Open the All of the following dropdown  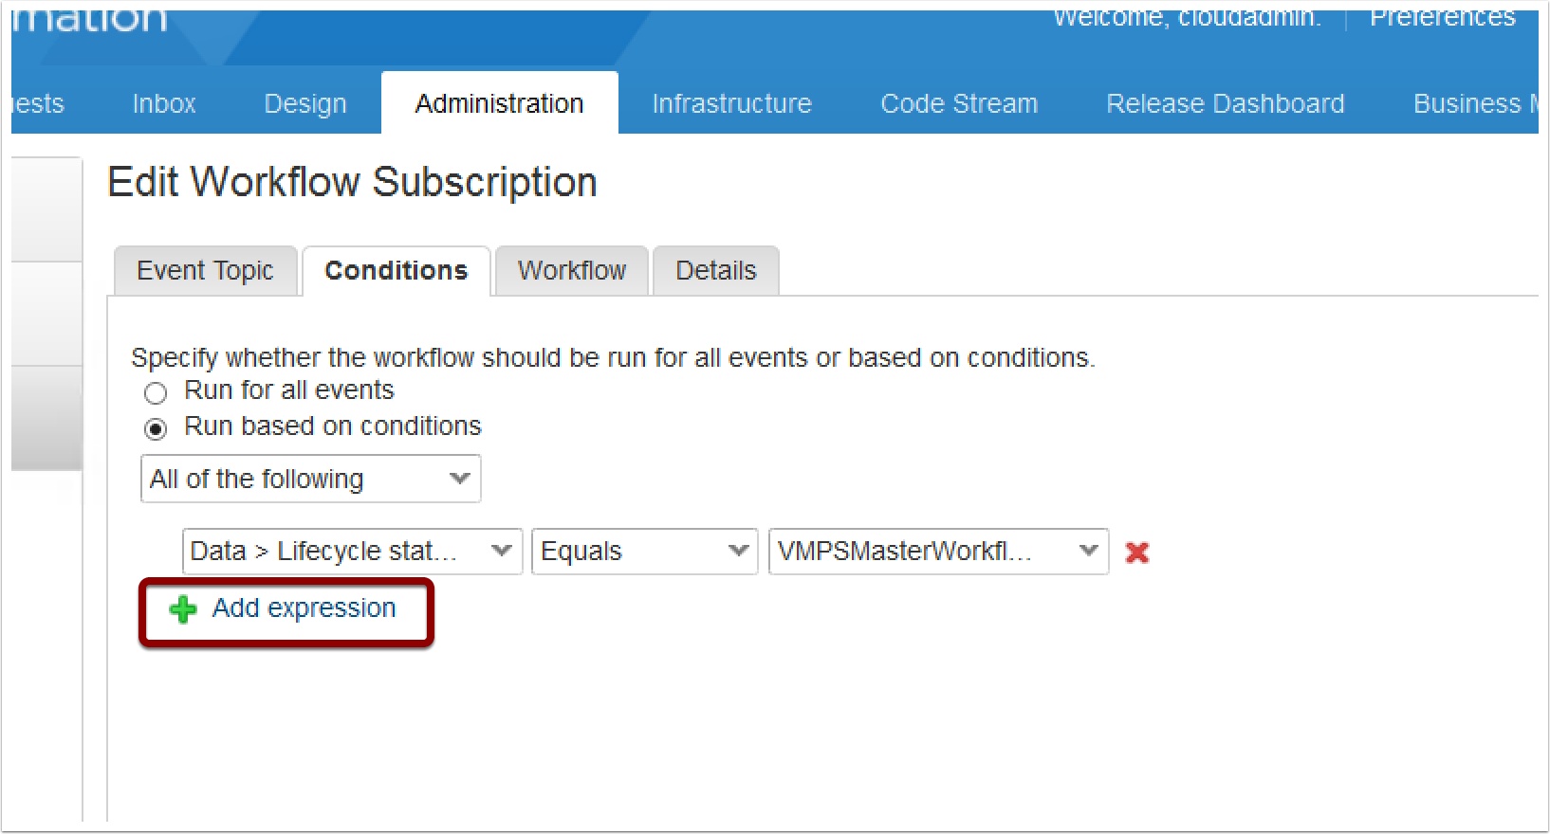pyautogui.click(x=310, y=480)
